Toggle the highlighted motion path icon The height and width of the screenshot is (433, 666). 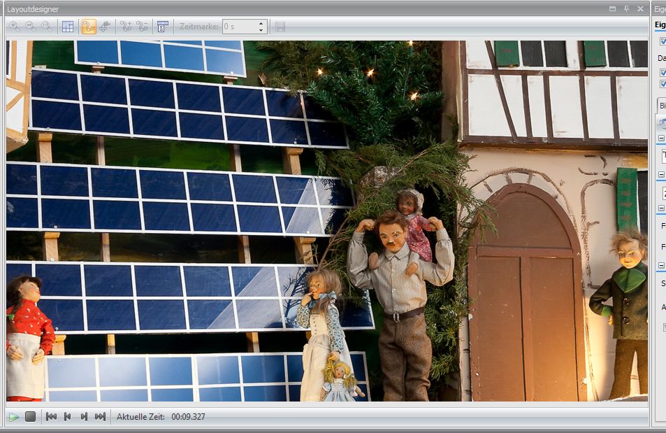click(89, 27)
